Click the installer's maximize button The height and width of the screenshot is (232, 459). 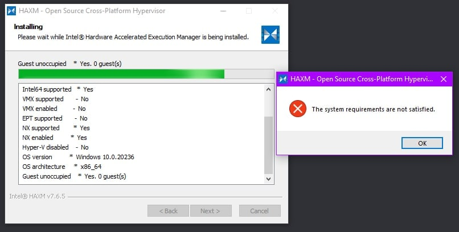(249, 11)
